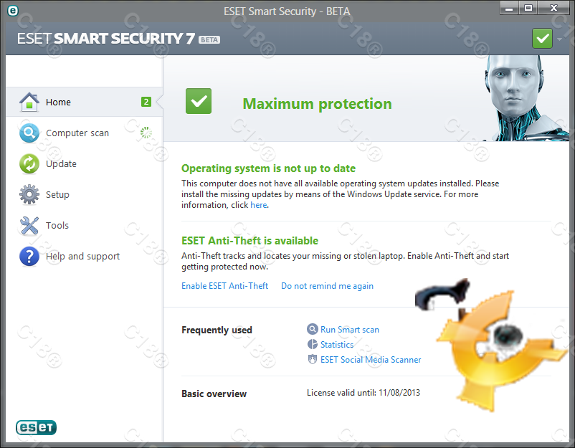
Task: Click the green protection status checkmark top right
Action: click(542, 39)
